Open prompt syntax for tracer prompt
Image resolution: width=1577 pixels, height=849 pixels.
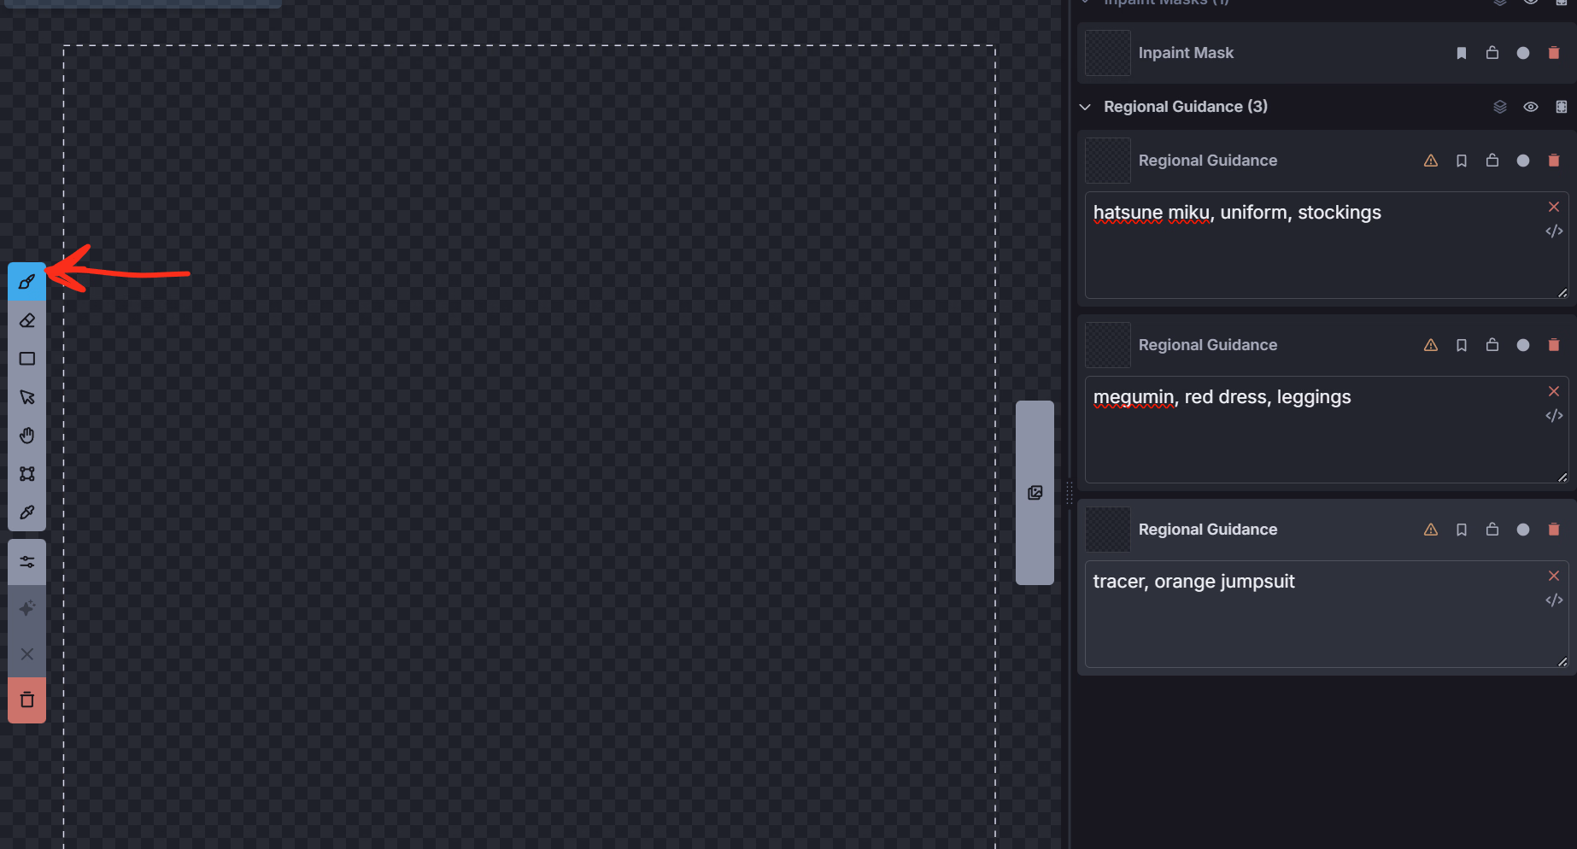coord(1554,600)
